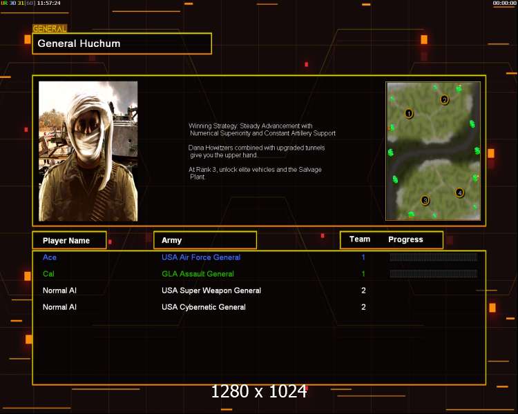The image size is (518, 414).
Task: Click start position marker 1 on minimap
Action: click(x=409, y=114)
